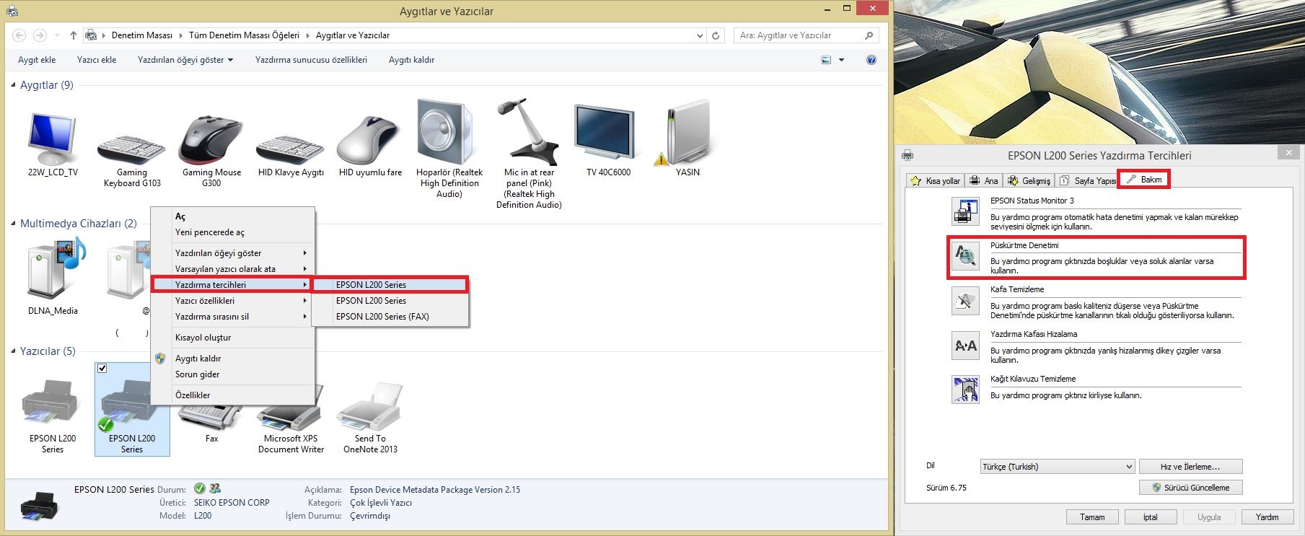Image resolution: width=1305 pixels, height=536 pixels.
Task: Choose Sorun gider in the context menu
Action: point(233,374)
